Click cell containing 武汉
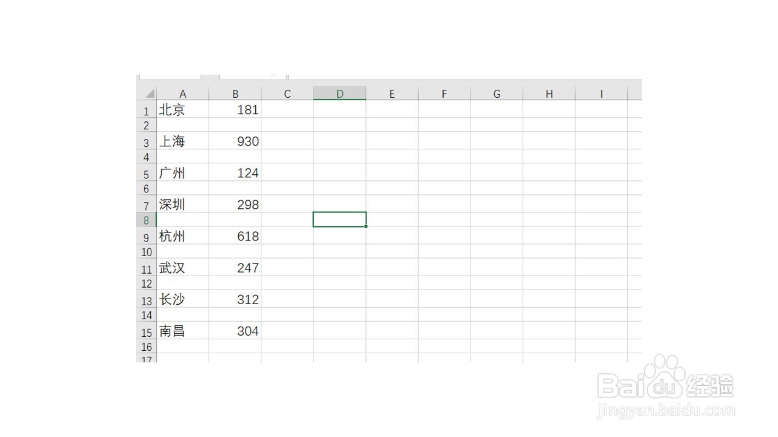Viewport: 778px width, 437px height. 182,267
